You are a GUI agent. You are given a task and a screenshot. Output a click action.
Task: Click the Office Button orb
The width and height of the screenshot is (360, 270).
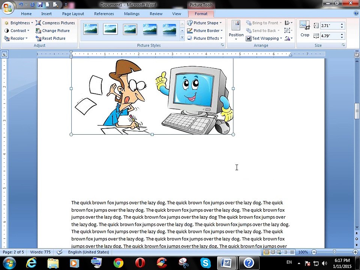pyautogui.click(x=7, y=7)
